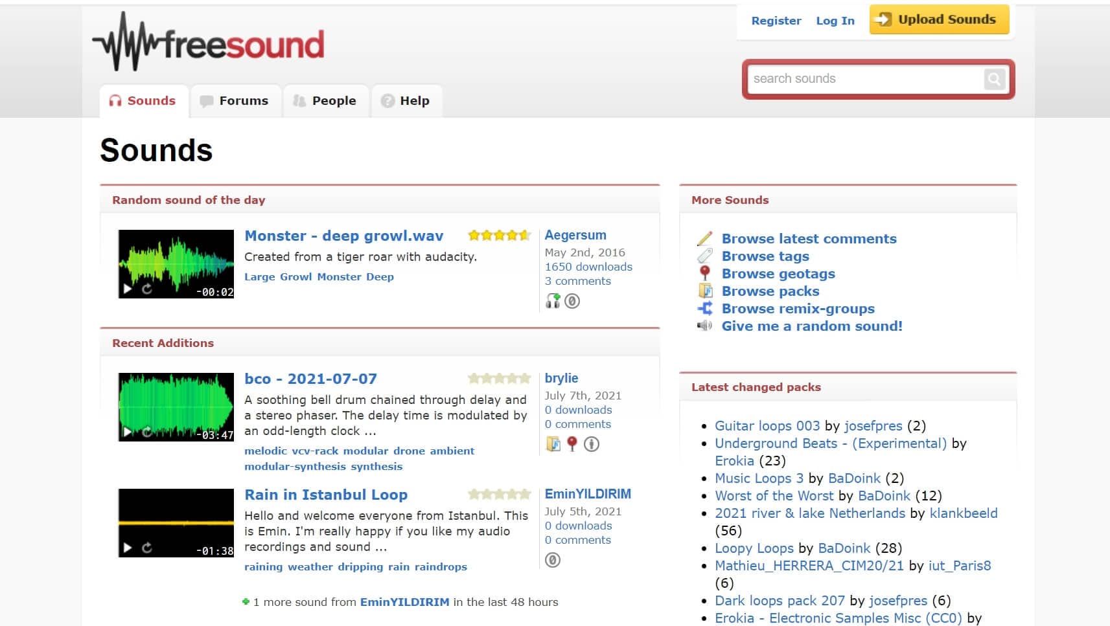Open klankbeeld user profile
This screenshot has height=626, width=1110.
964,513
